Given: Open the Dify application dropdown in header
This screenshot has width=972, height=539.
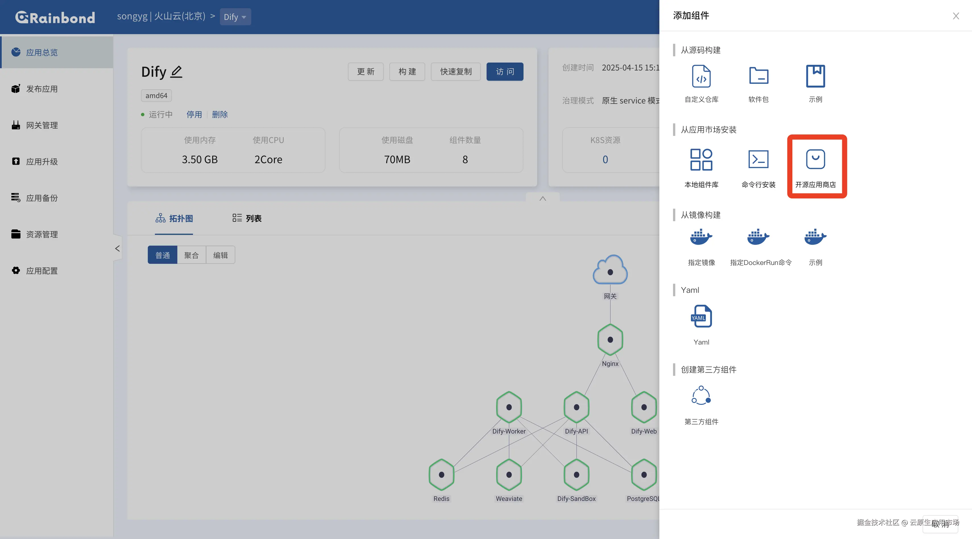Looking at the screenshot, I should [x=235, y=17].
